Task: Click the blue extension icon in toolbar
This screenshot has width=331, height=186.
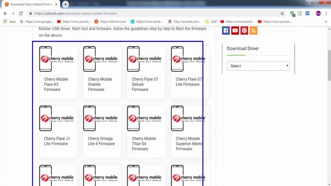Action: [308, 13]
